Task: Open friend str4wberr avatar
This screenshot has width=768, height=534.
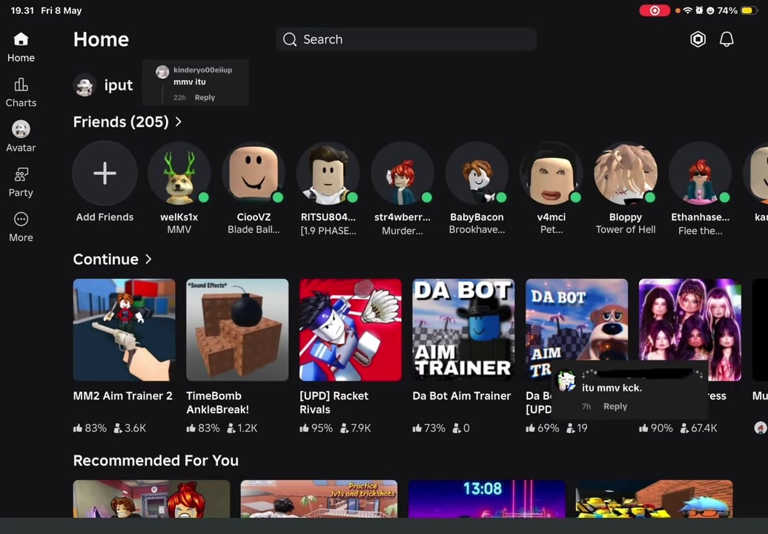Action: (x=403, y=173)
